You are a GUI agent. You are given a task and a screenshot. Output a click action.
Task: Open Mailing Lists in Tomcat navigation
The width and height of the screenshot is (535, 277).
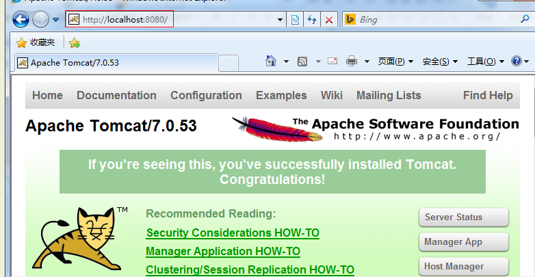tap(389, 95)
